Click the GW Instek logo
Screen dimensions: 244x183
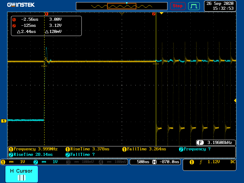tap(21, 5)
